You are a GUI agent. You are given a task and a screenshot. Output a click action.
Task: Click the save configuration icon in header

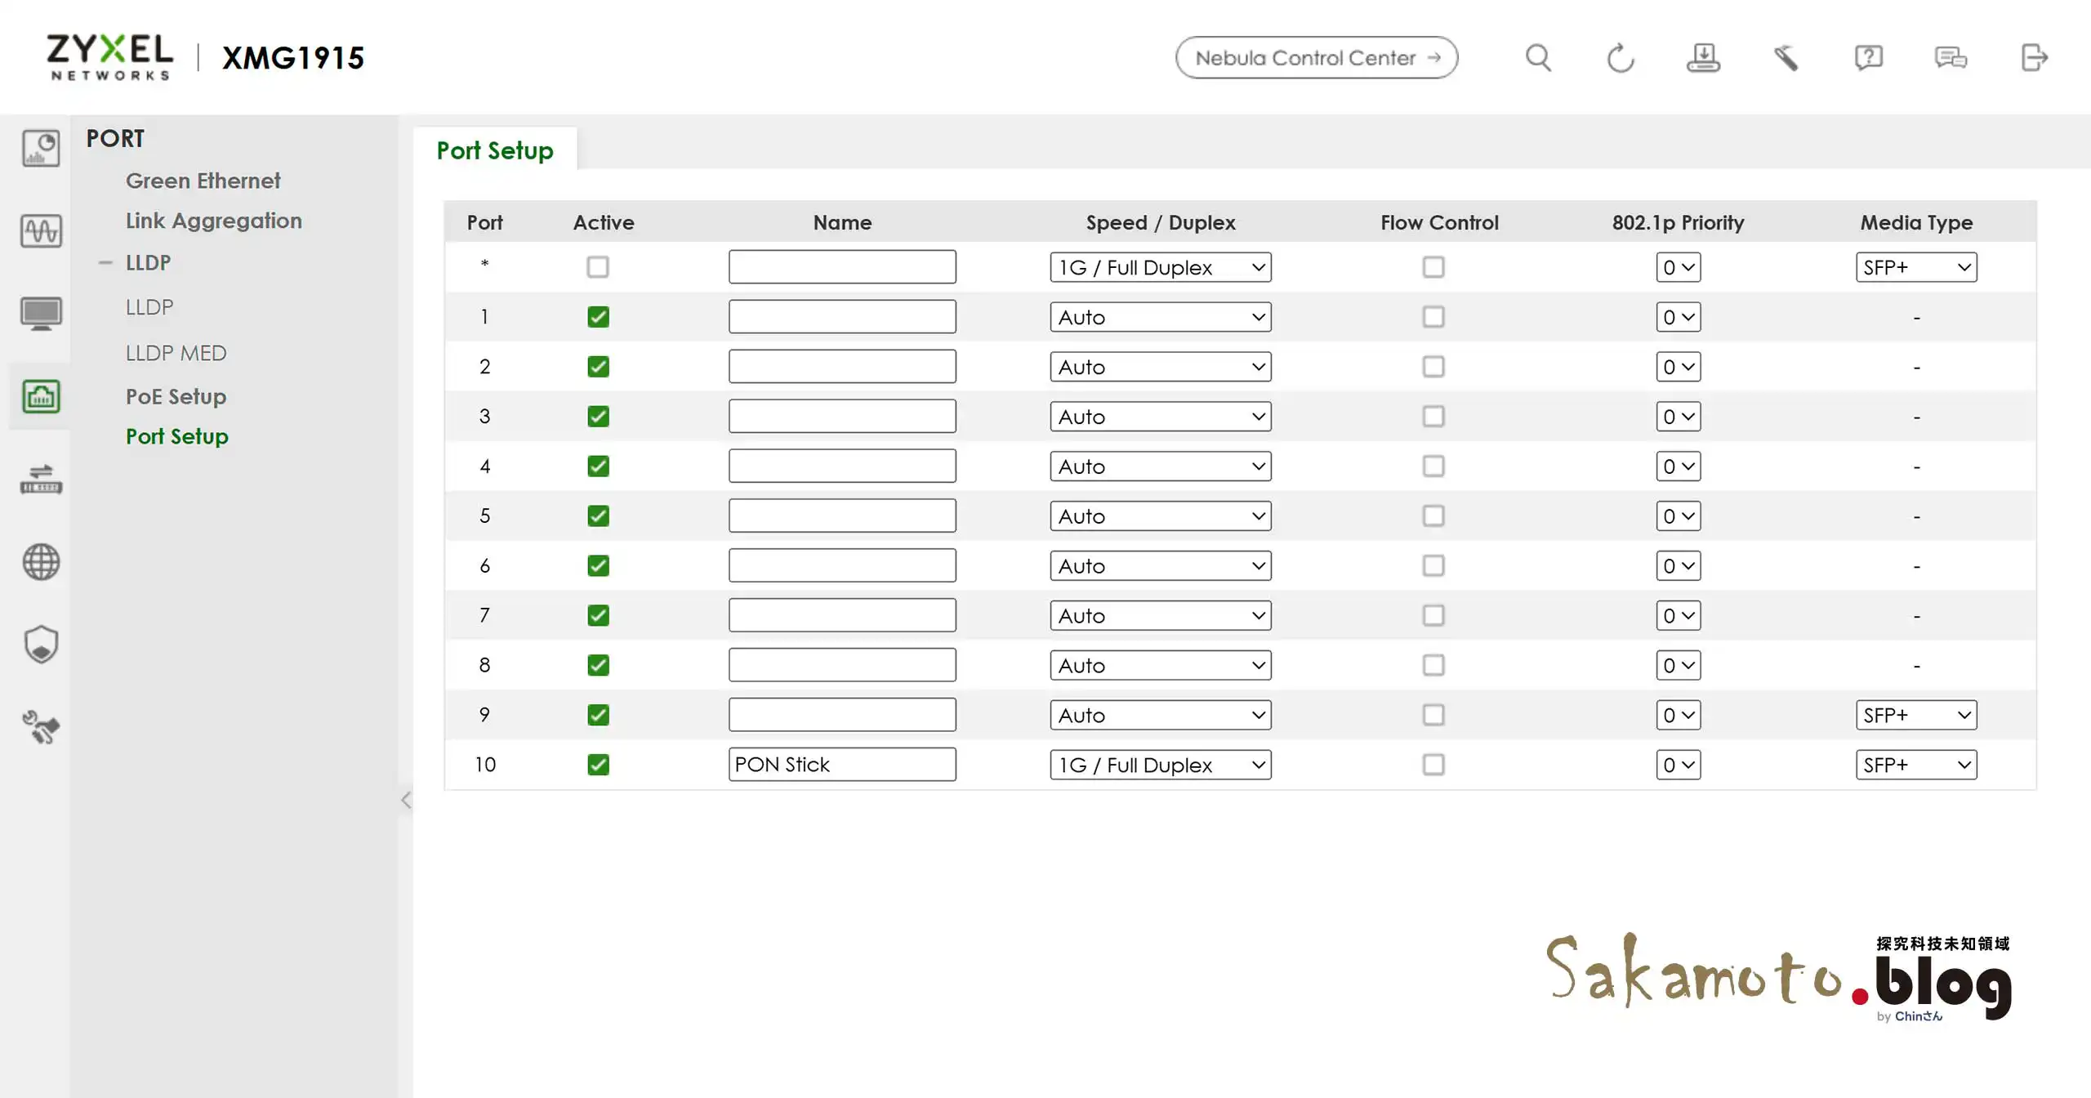tap(1703, 58)
